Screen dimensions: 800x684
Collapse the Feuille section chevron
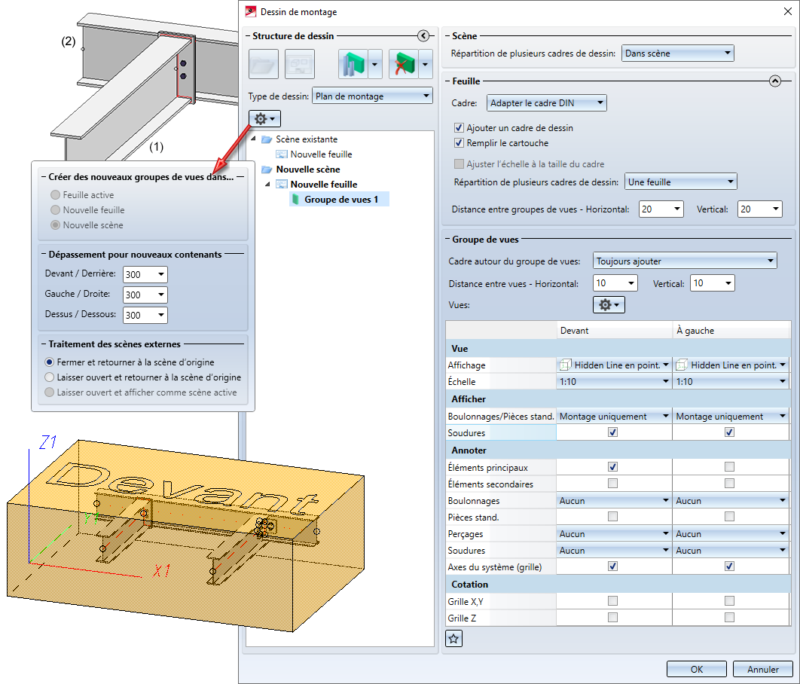tap(775, 81)
